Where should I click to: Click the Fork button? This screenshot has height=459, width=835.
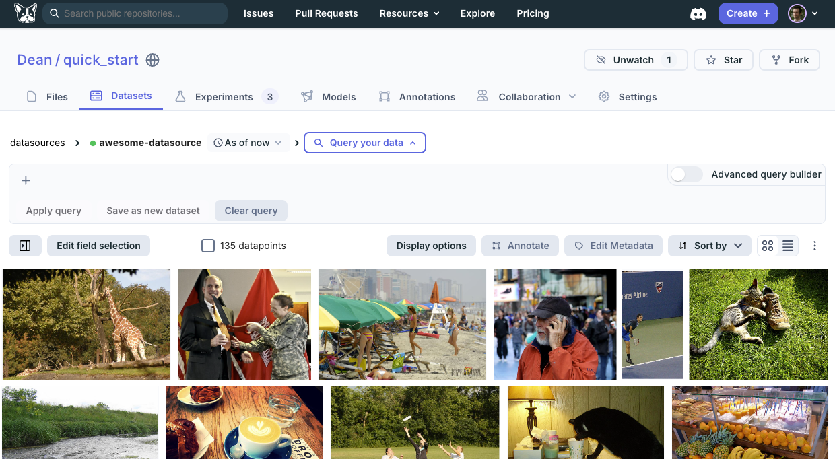[x=789, y=60]
